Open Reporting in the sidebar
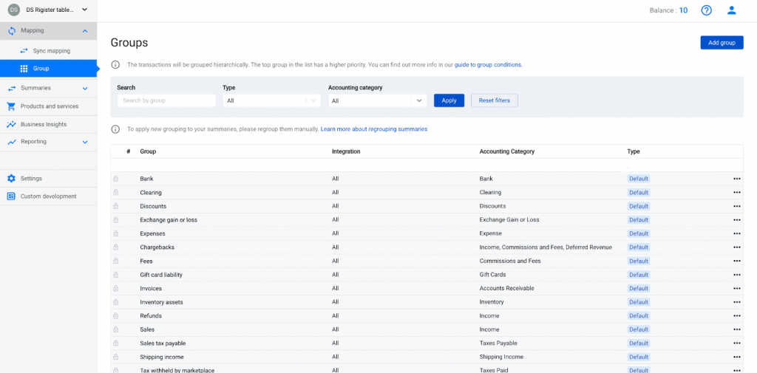 33,142
